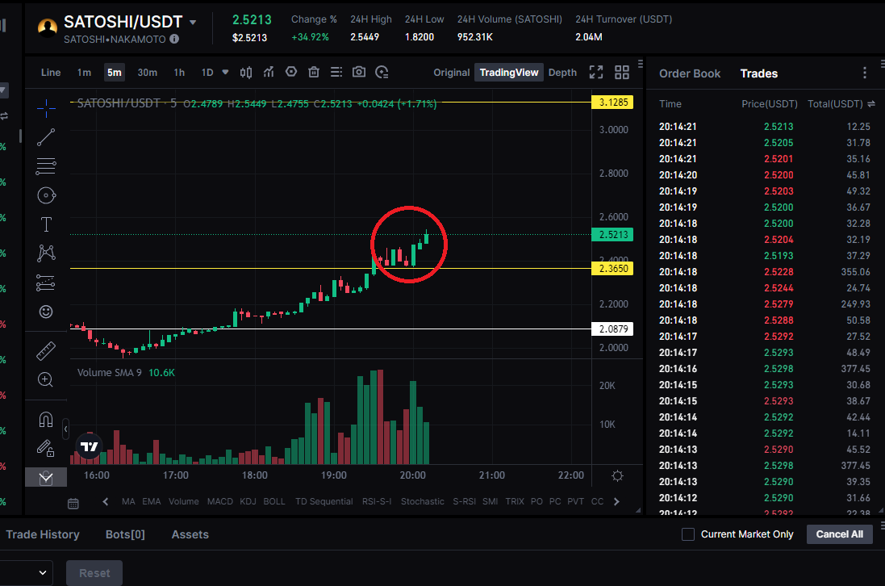The image size is (885, 586).
Task: Open the Order Book tab
Action: (690, 73)
